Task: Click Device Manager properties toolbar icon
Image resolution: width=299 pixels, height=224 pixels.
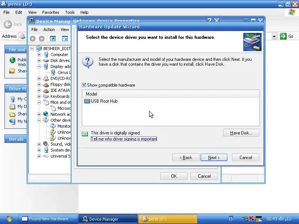Action: 65,39
